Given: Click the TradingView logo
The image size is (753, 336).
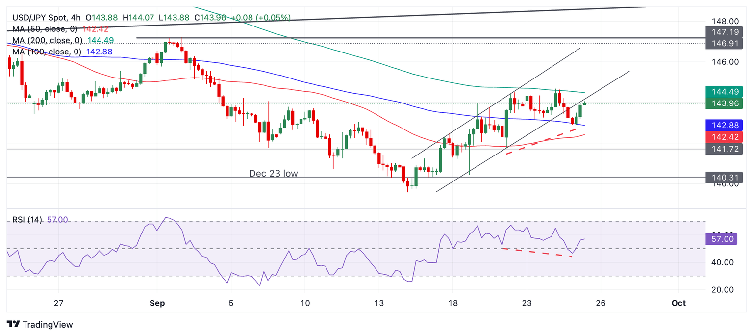Looking at the screenshot, I should [x=40, y=324].
